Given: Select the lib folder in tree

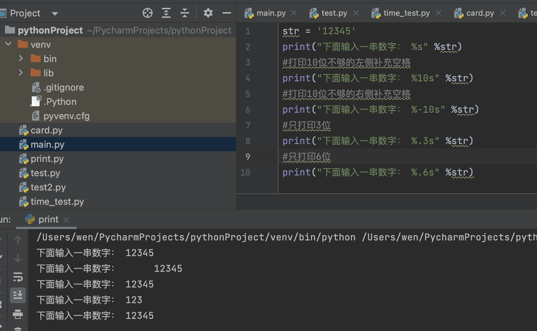Looking at the screenshot, I should [118, 73].
